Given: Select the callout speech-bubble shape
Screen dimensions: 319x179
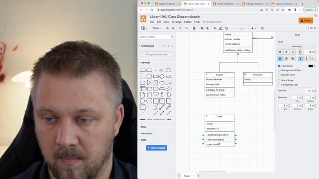Looking at the screenshot, I should [x=156, y=95].
